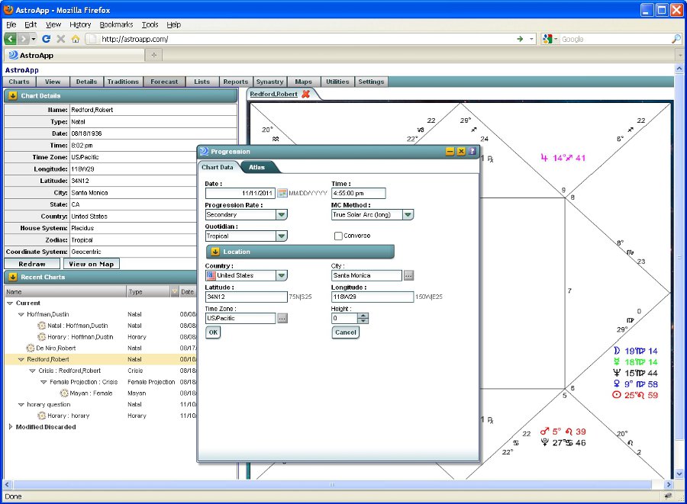The height and width of the screenshot is (504, 687).
Task: Click the browse button next to City
Action: point(408,275)
